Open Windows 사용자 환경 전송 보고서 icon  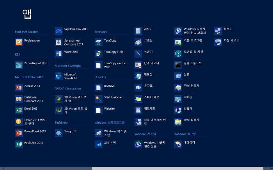(178, 31)
